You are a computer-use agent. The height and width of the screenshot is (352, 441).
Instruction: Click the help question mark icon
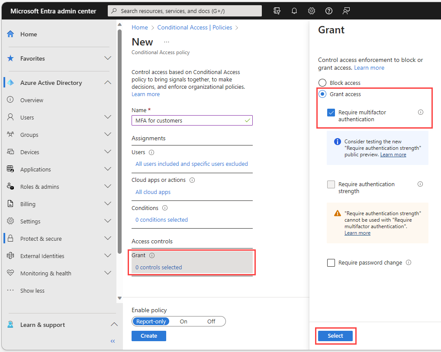328,11
